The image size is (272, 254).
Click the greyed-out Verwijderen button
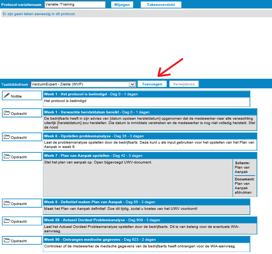pos(184,84)
